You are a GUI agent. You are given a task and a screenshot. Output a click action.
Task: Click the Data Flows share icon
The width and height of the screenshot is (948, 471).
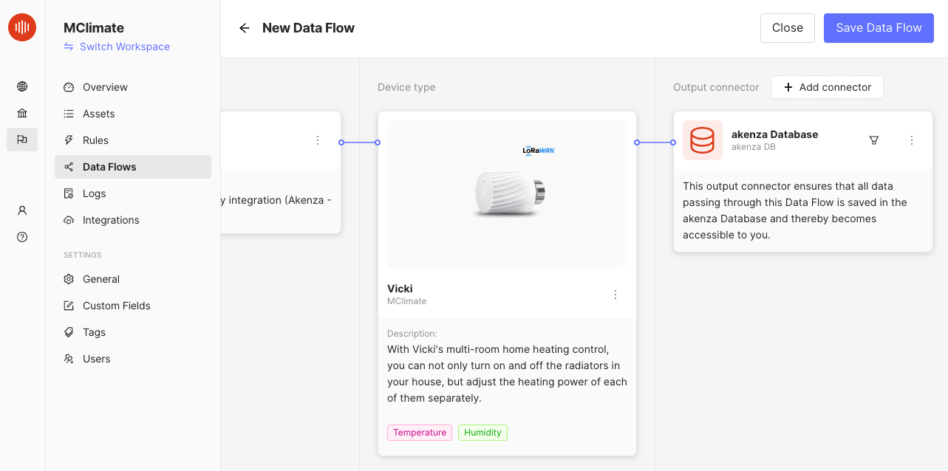(69, 167)
